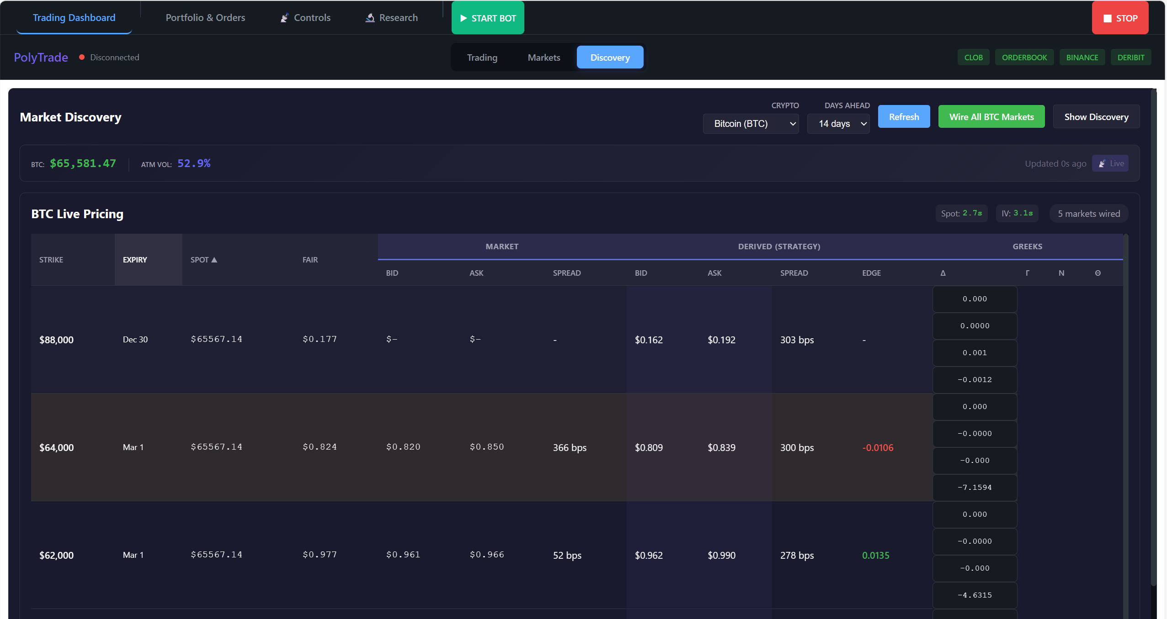1167x619 pixels.
Task: Click the BTC price $65,581.47
Action: tap(83, 163)
